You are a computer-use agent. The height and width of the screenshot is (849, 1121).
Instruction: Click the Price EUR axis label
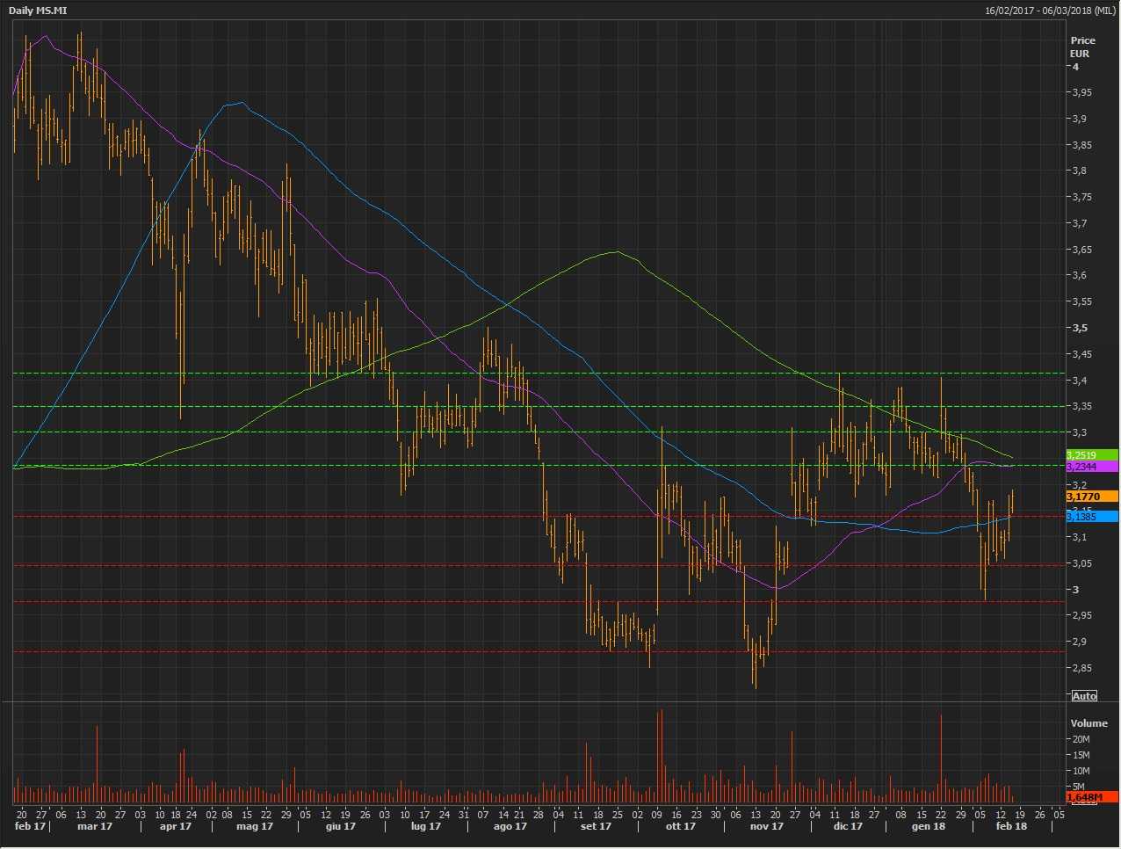(x=1082, y=47)
